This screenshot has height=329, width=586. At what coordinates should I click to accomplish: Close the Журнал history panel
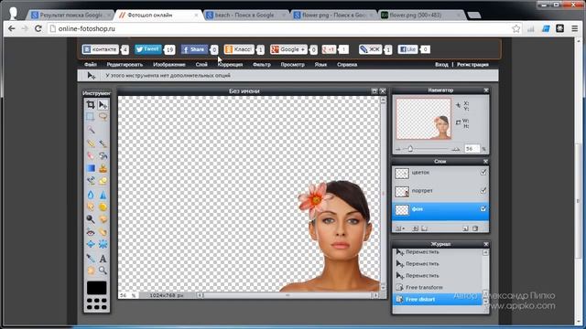(486, 244)
